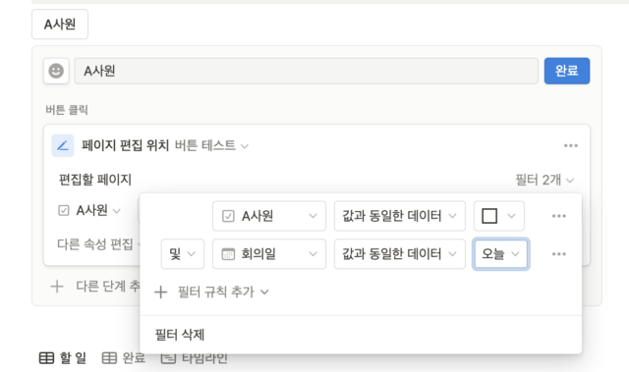This screenshot has height=372, width=629.
Task: Click A사원 checkbox property under 편집할 페이지
Action: coord(89,210)
